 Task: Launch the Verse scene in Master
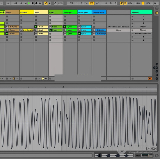point(132,30)
